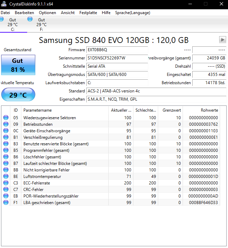Click raw value 0000000000E1
The image size is (228, 248).
point(204,137)
